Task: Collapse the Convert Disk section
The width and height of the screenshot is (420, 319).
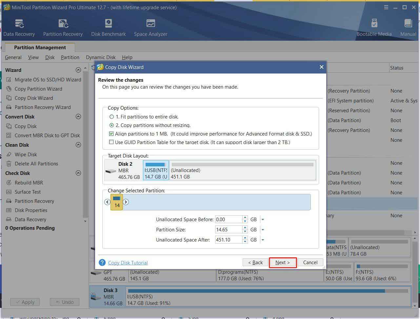Action: click(78, 117)
